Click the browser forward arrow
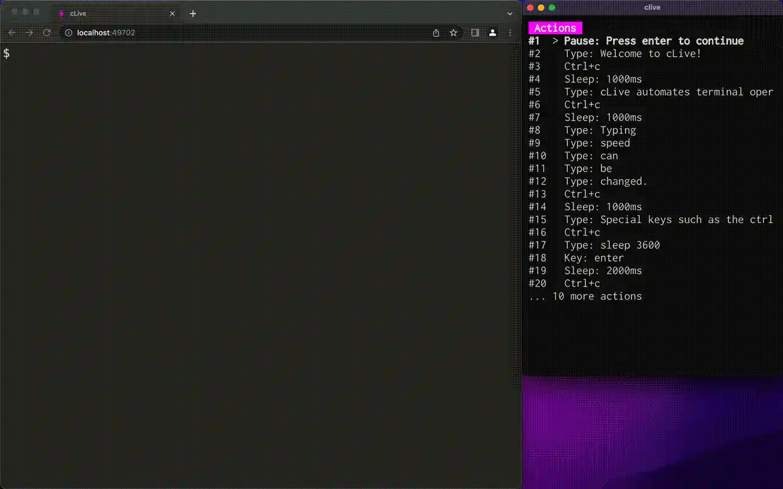The image size is (783, 489). tap(29, 33)
